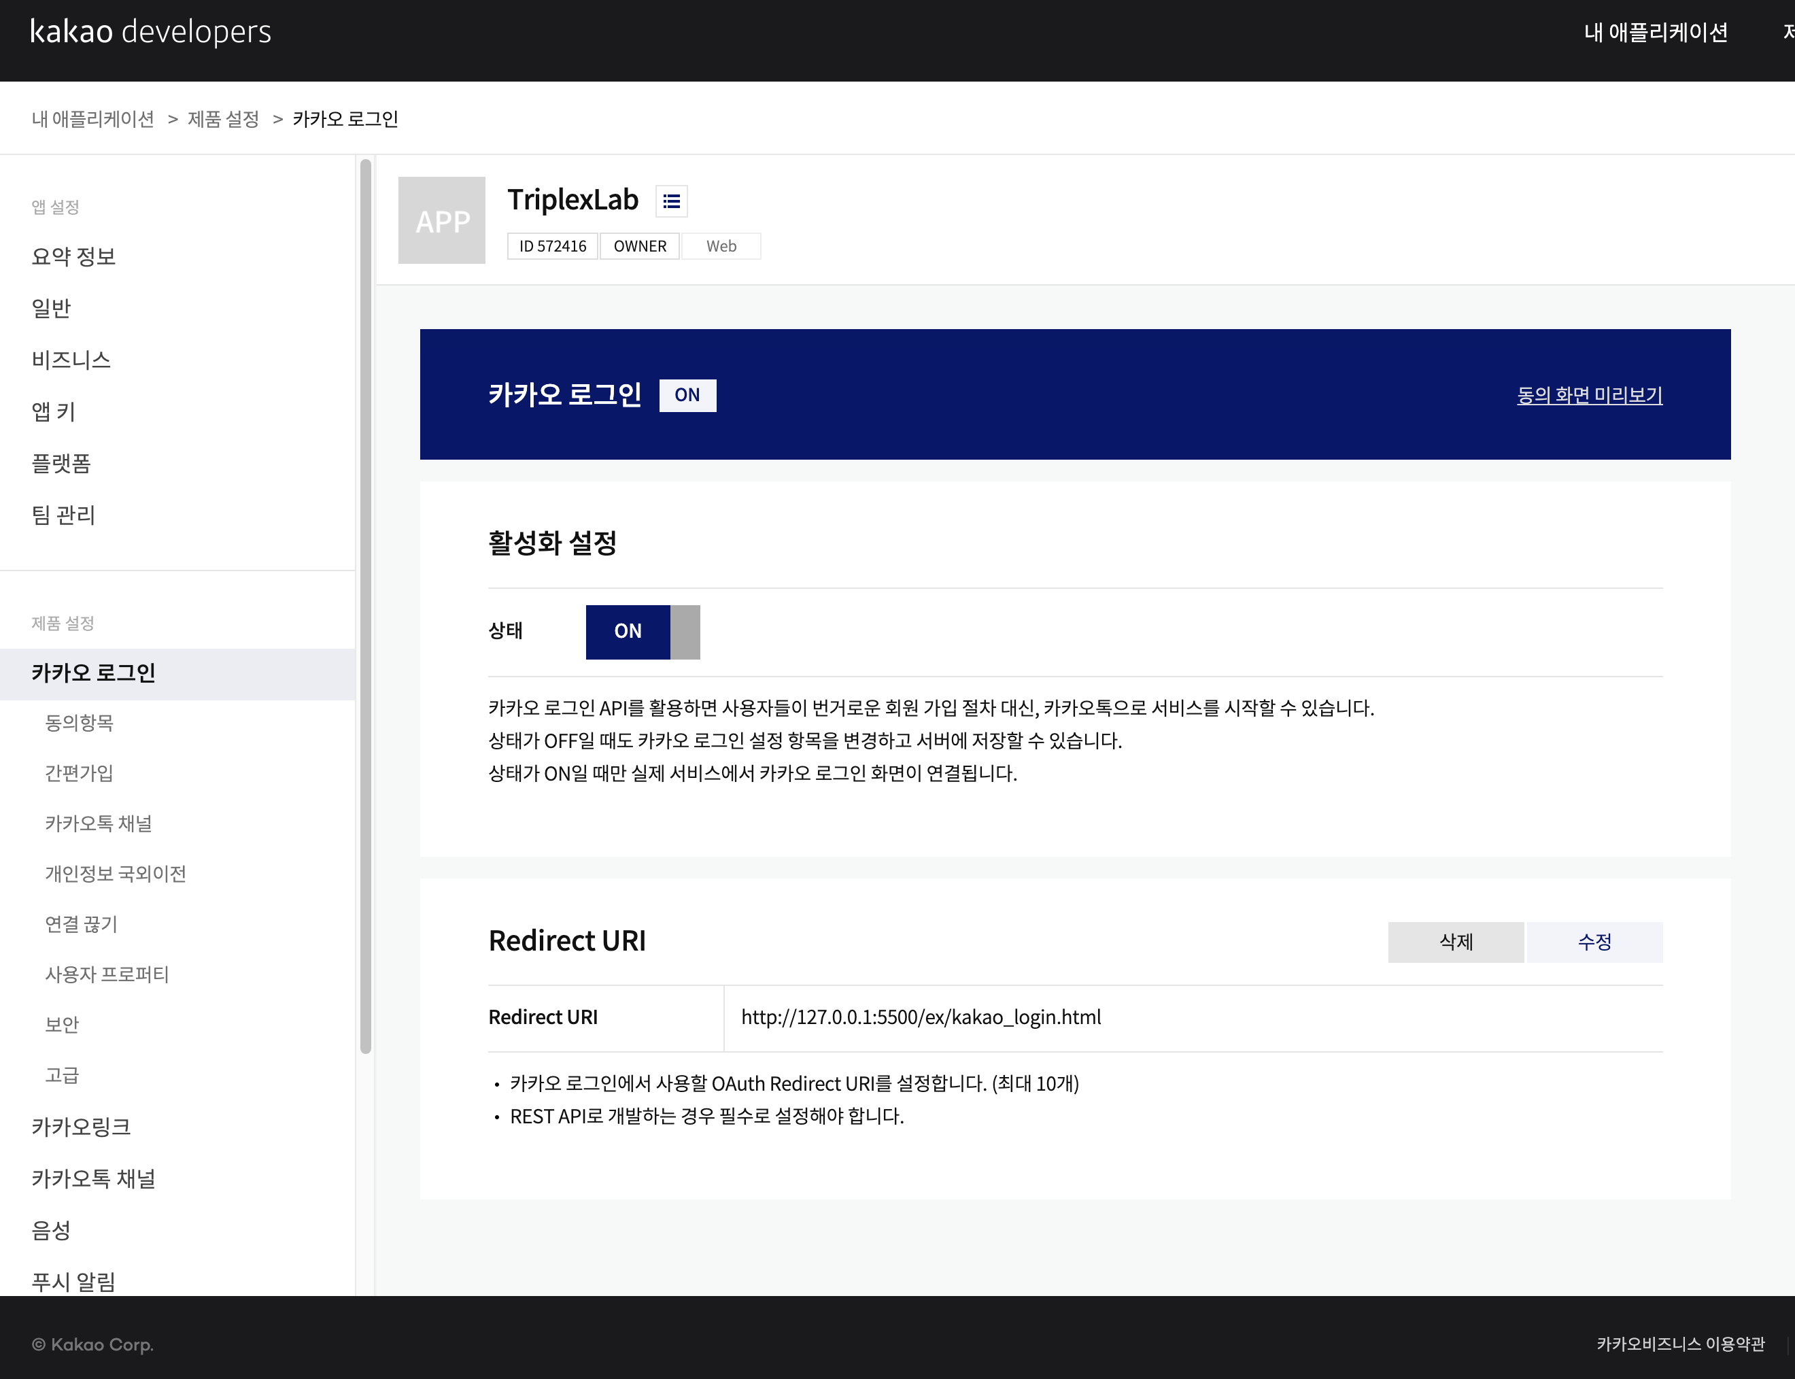
Task: Click the gray APP thumbnail icon
Action: click(x=441, y=220)
